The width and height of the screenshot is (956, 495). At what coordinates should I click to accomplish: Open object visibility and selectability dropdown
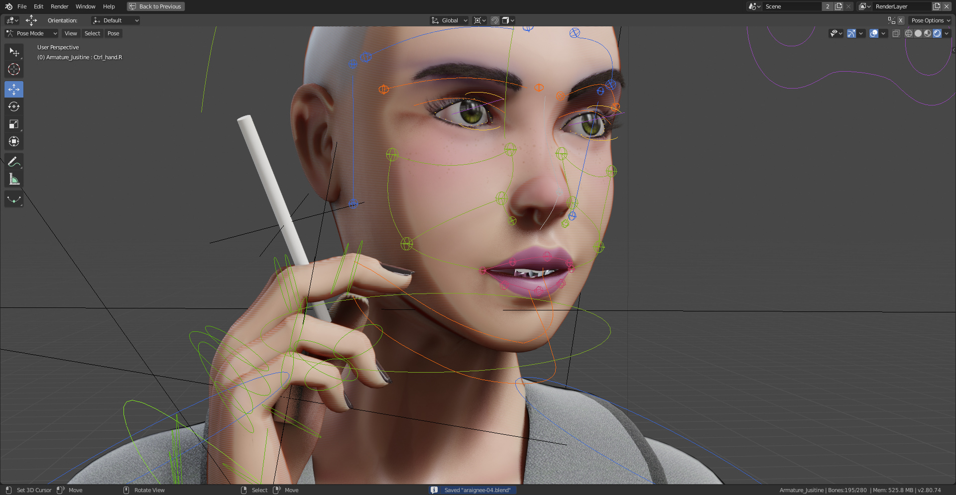(836, 33)
